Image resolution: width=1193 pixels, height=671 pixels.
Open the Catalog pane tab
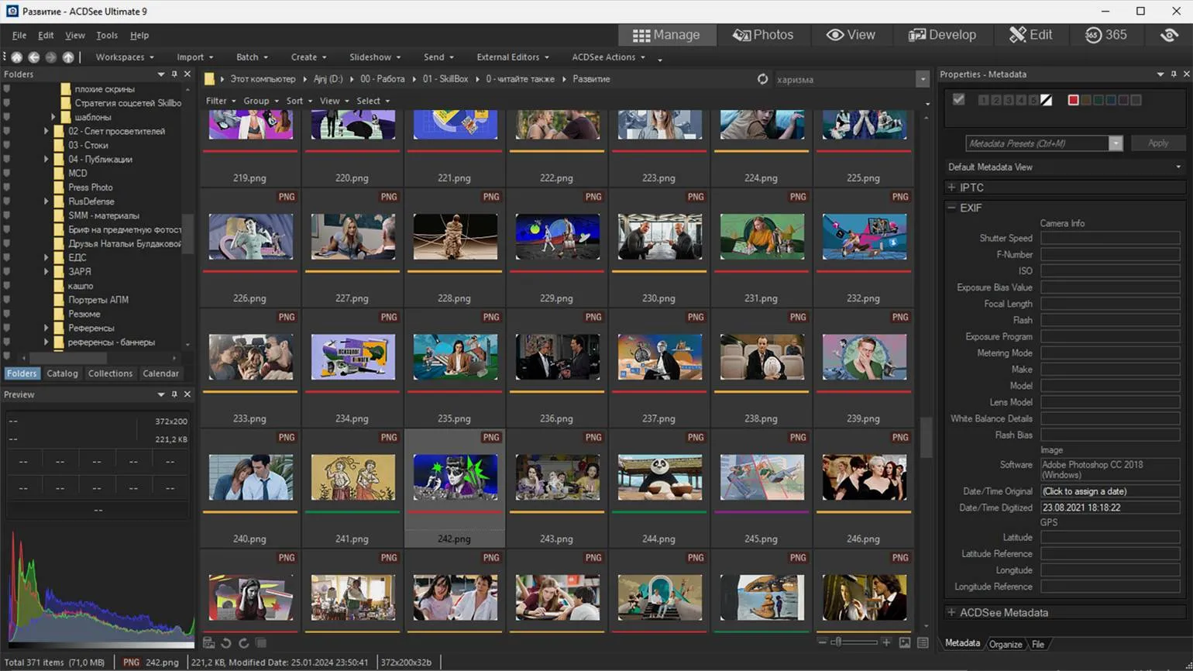[62, 373]
